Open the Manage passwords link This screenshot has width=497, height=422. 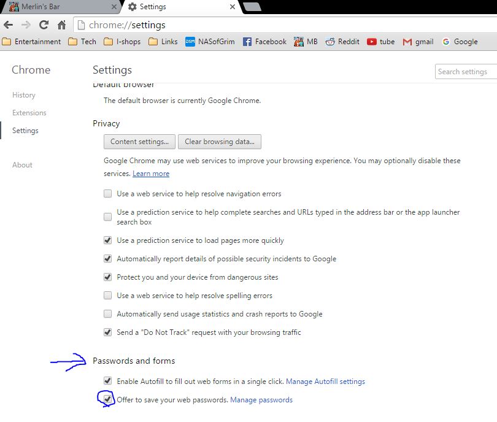(261, 400)
